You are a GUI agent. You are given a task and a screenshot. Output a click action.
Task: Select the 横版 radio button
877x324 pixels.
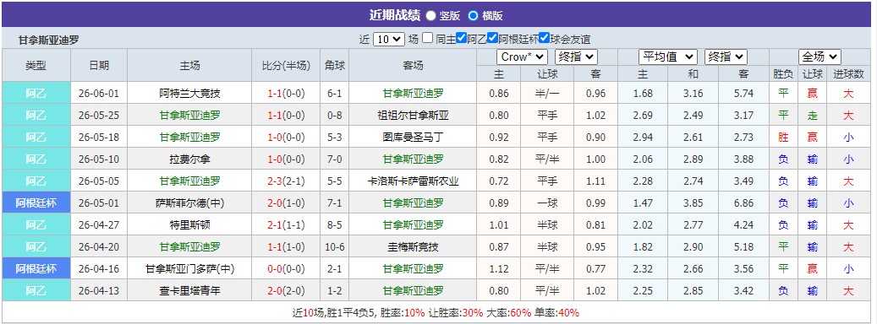tap(474, 16)
